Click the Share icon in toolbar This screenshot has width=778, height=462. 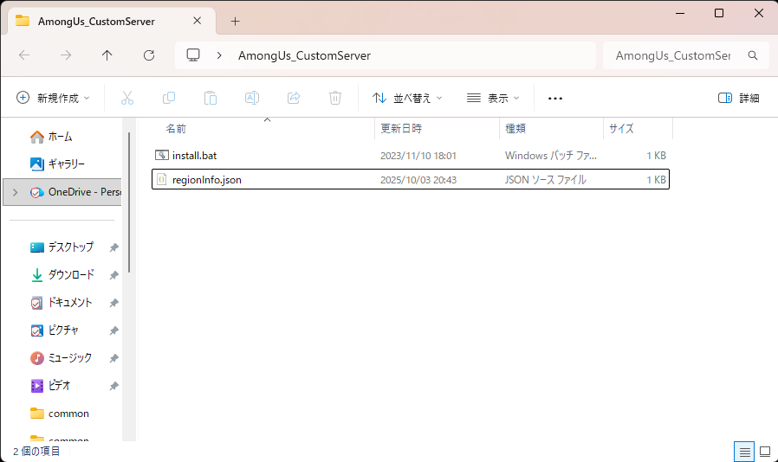point(294,98)
